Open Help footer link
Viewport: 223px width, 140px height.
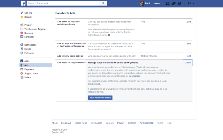(x=169, y=123)
